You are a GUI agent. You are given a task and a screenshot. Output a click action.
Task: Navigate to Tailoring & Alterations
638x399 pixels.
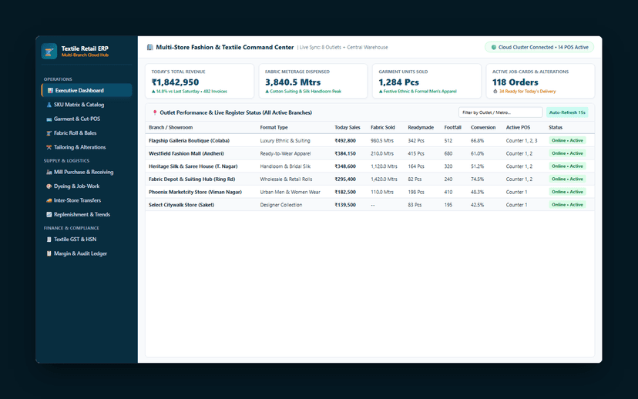(x=86, y=147)
